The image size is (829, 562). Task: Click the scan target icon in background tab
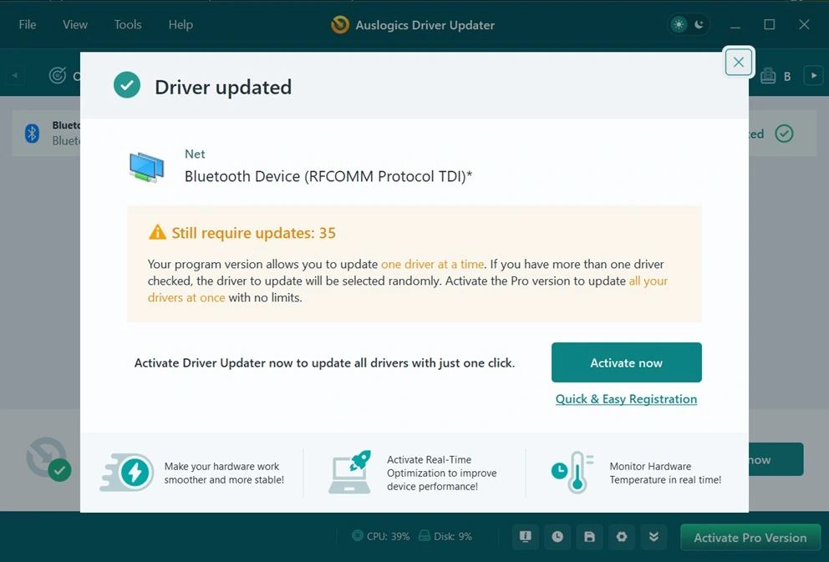58,75
